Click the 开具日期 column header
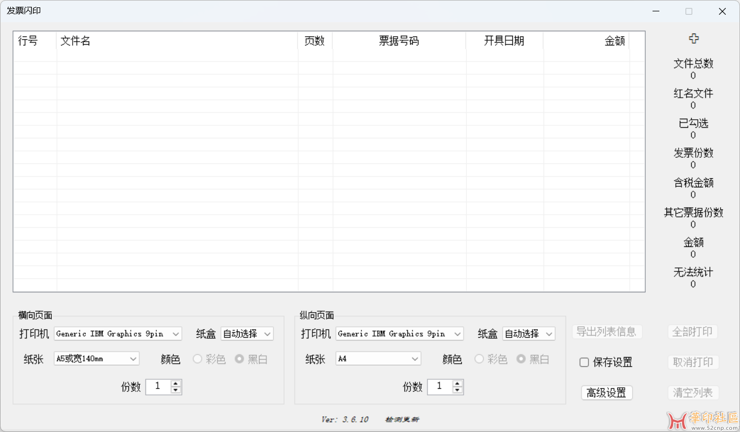 click(504, 41)
